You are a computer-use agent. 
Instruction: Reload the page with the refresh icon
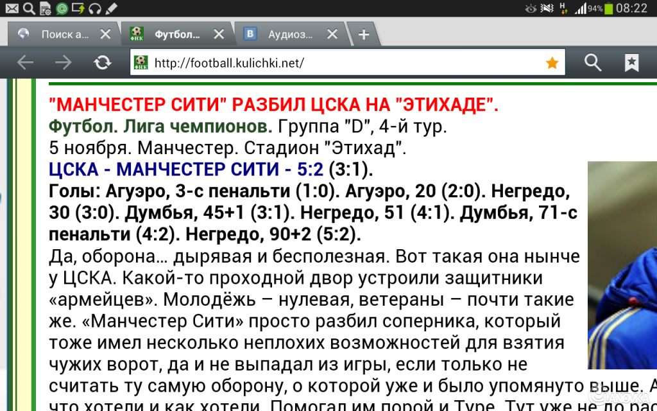click(x=102, y=62)
